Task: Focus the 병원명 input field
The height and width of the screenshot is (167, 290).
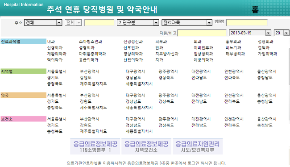Action: coord(247,23)
